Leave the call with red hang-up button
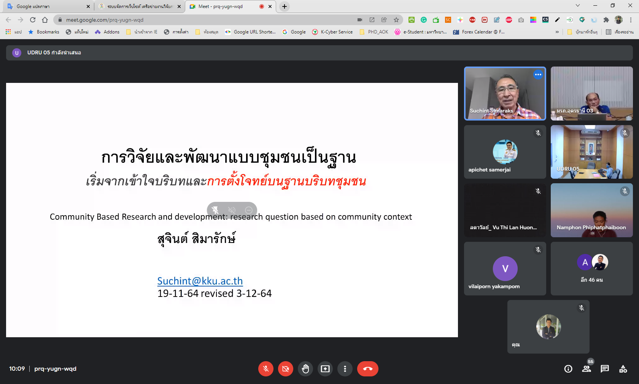 367,369
